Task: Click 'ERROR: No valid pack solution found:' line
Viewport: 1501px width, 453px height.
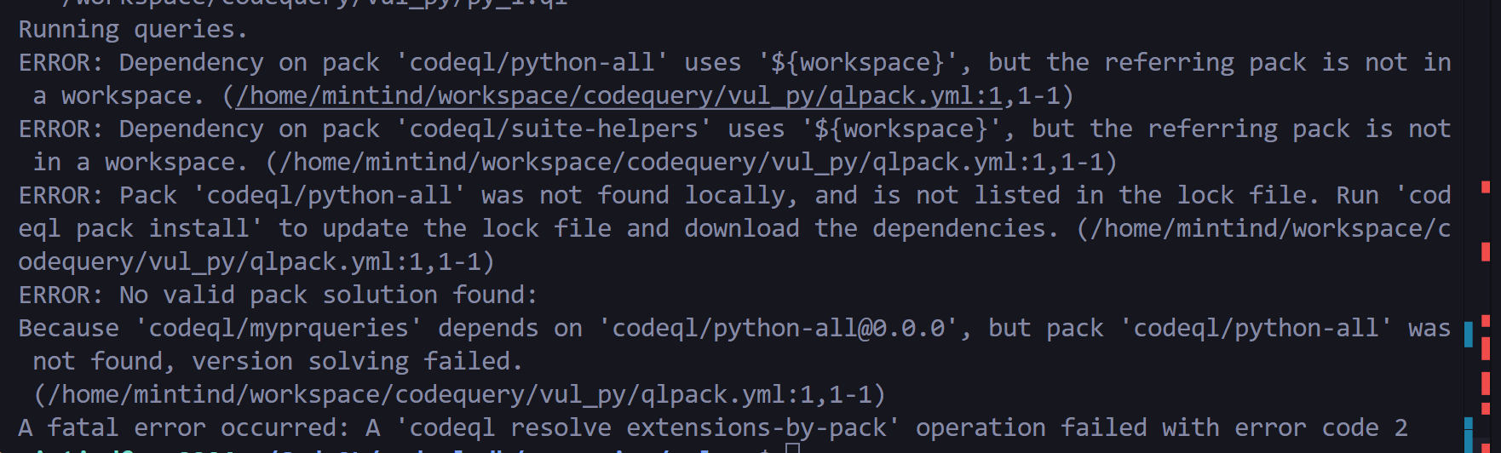Action: (279, 295)
